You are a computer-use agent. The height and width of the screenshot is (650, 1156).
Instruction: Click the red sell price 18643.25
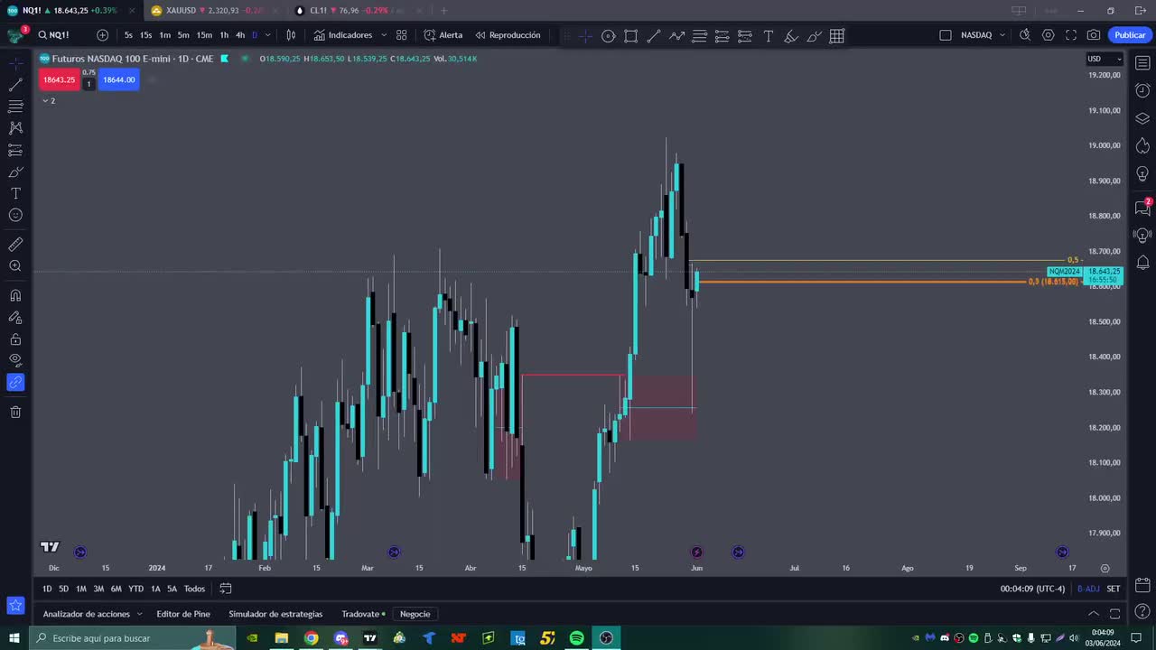click(x=60, y=79)
